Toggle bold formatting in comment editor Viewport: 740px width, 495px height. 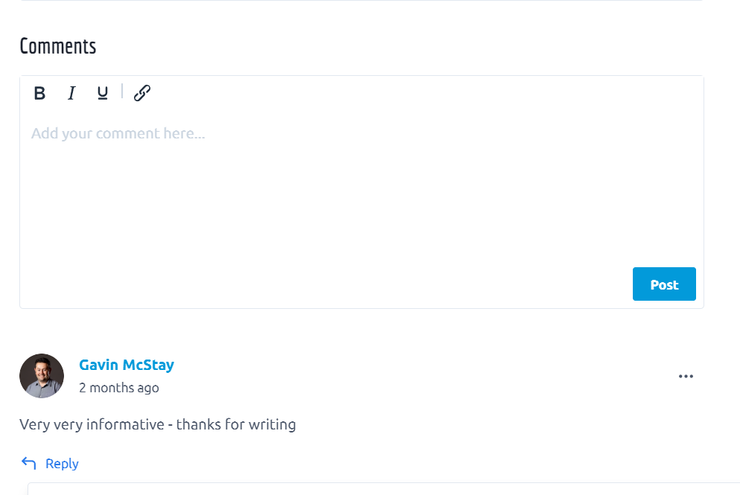click(x=40, y=93)
